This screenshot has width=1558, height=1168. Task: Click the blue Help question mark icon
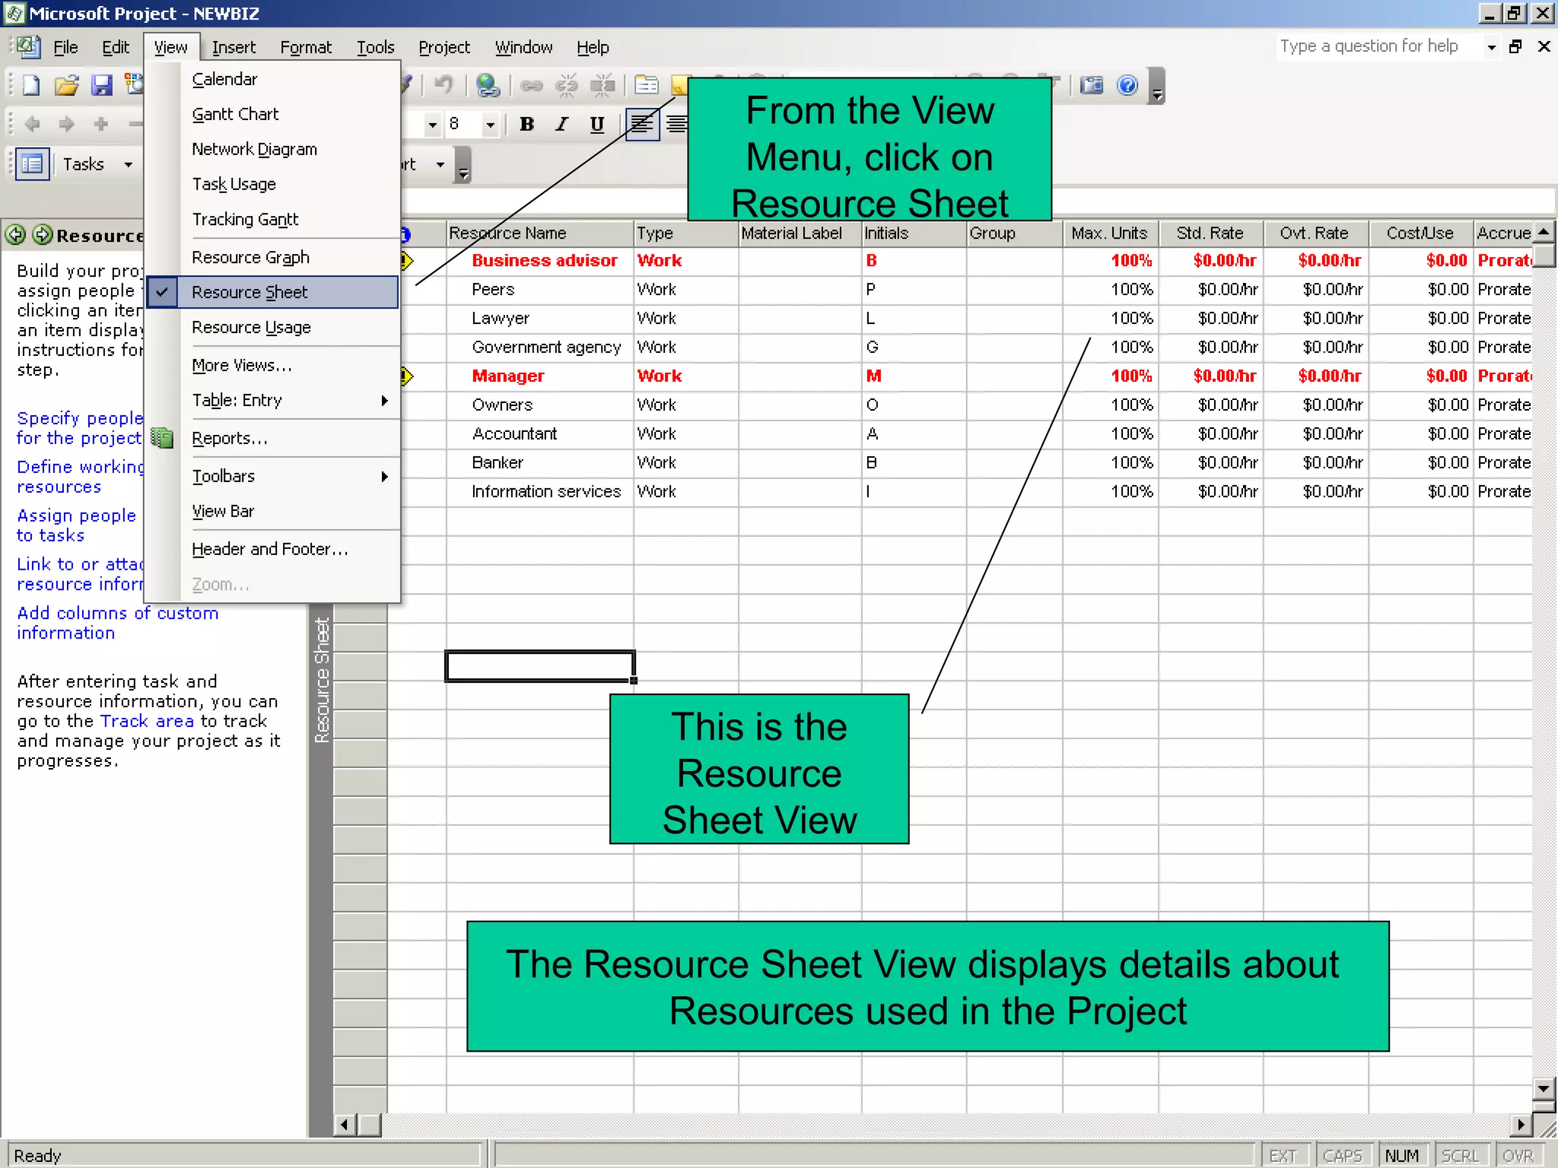(x=1127, y=85)
